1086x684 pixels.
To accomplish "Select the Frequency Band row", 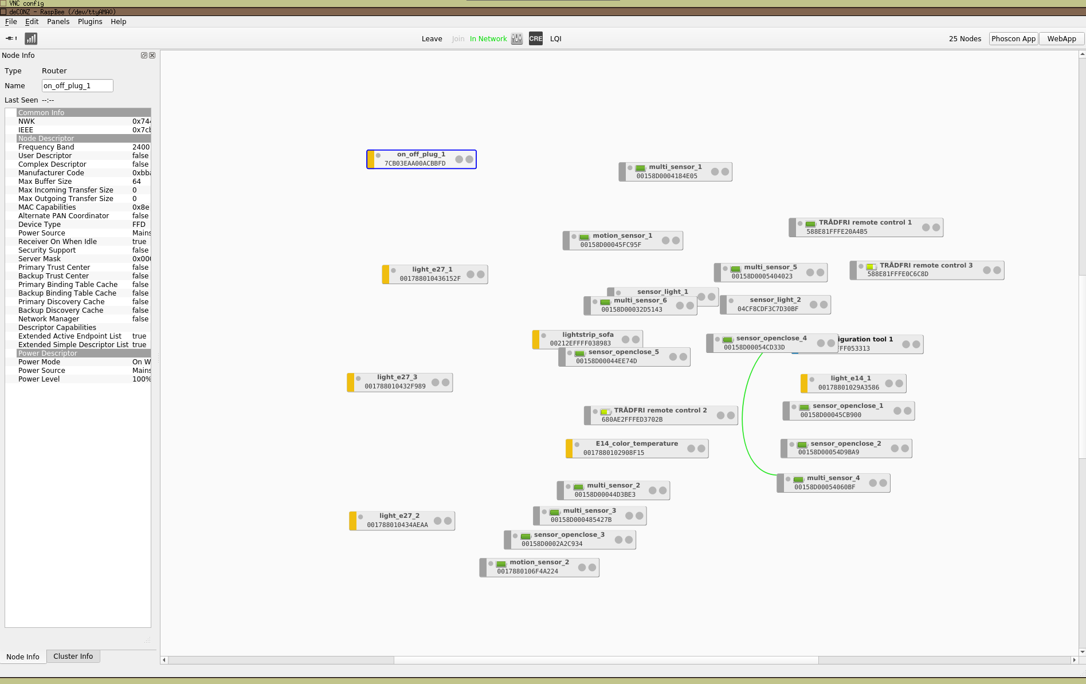I will pos(84,147).
